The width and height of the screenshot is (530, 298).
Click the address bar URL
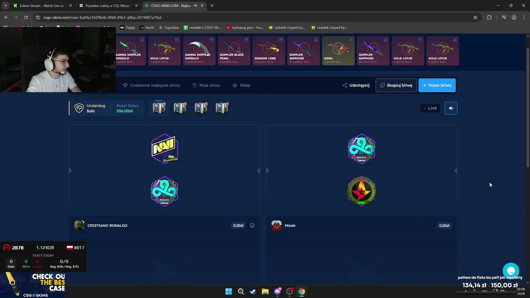coord(102,17)
